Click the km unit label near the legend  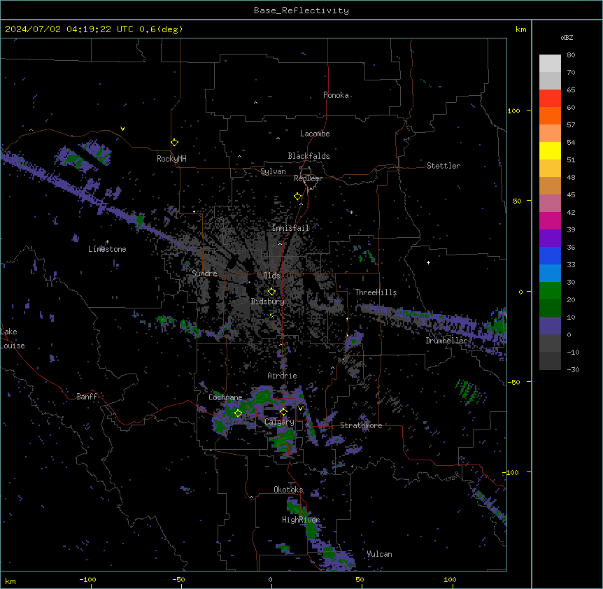(x=521, y=29)
